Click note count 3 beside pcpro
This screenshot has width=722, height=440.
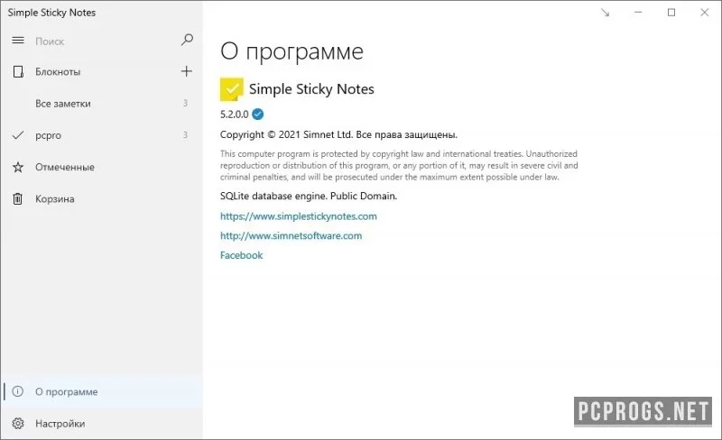[x=185, y=135]
